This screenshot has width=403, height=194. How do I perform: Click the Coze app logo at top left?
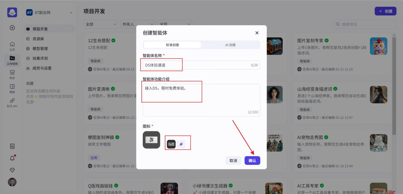coord(12,12)
